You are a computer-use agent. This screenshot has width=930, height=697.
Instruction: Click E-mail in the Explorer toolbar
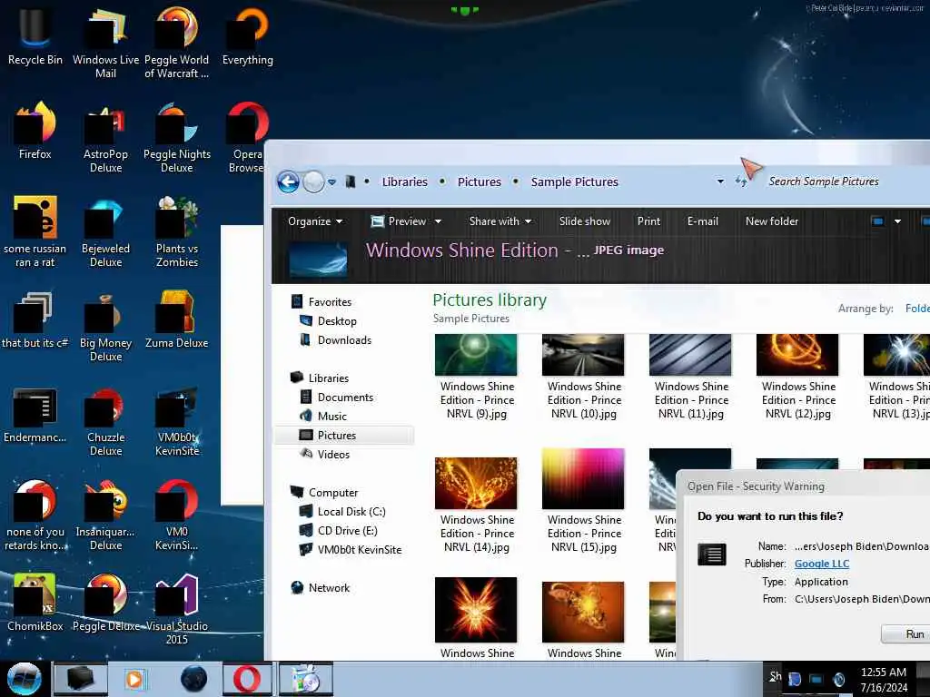[x=702, y=221]
